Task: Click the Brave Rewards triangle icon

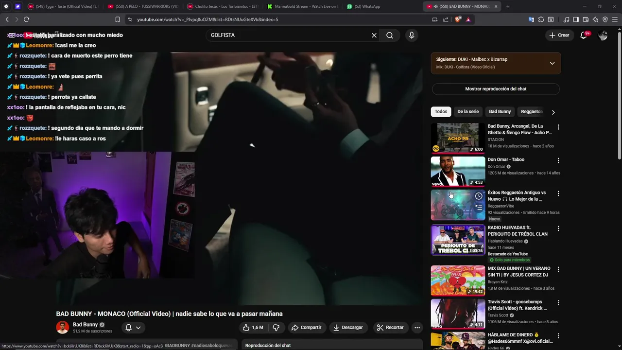Action: (x=468, y=19)
